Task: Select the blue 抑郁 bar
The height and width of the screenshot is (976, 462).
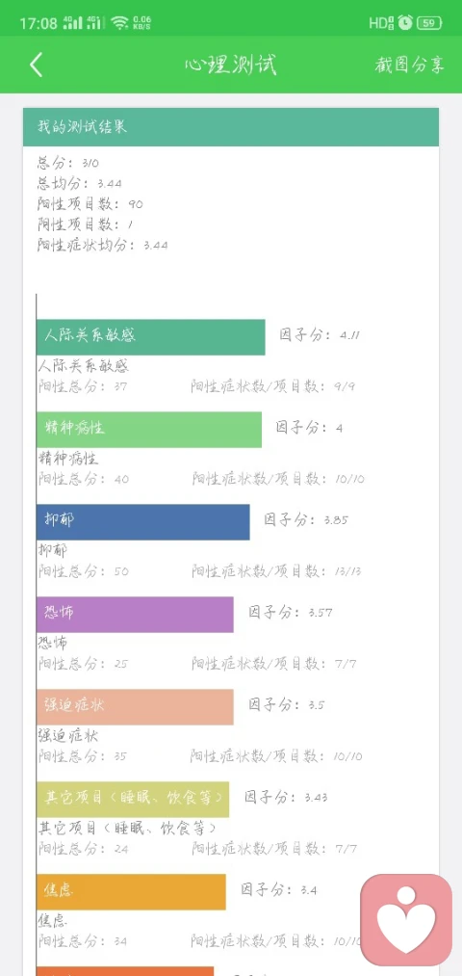Action: click(x=143, y=521)
